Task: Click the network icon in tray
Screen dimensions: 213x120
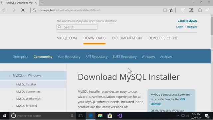Action: click(183, 116)
